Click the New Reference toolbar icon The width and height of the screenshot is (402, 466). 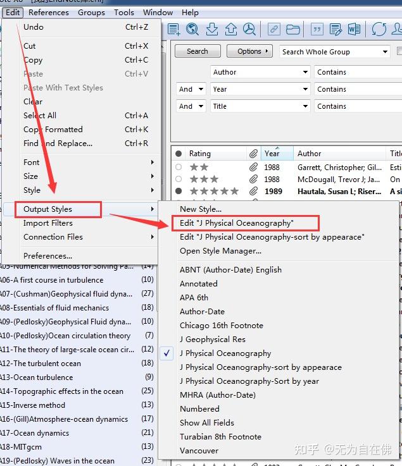pyautogui.click(x=173, y=29)
